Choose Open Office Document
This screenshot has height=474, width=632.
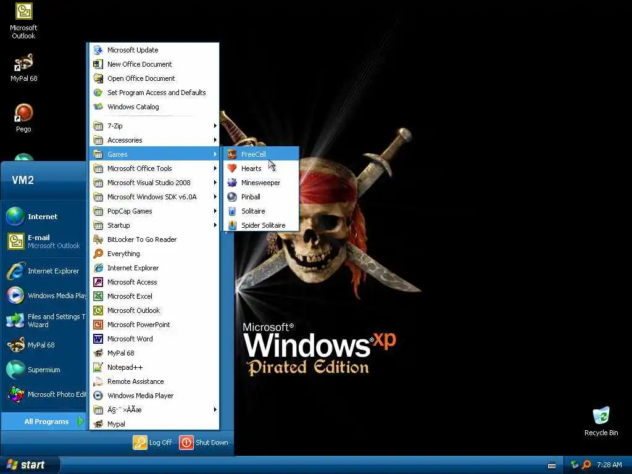[154, 78]
